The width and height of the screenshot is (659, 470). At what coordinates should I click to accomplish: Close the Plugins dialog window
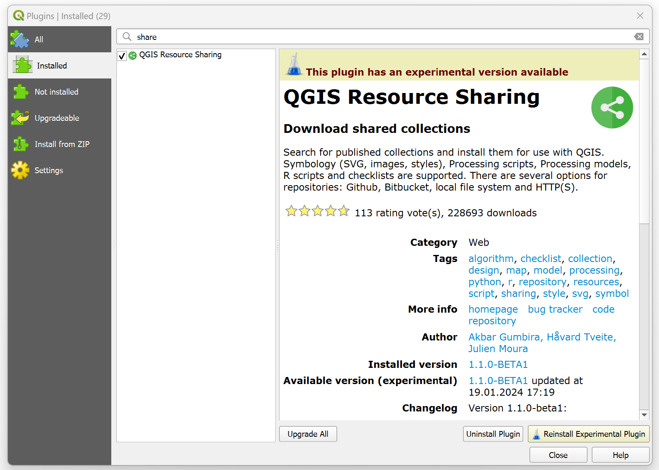coord(640,16)
